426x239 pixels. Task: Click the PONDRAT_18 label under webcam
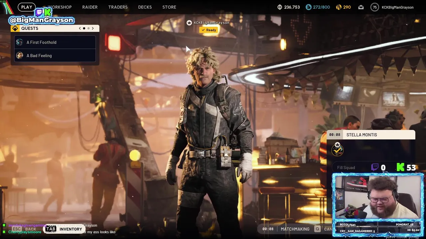[x=405, y=225]
